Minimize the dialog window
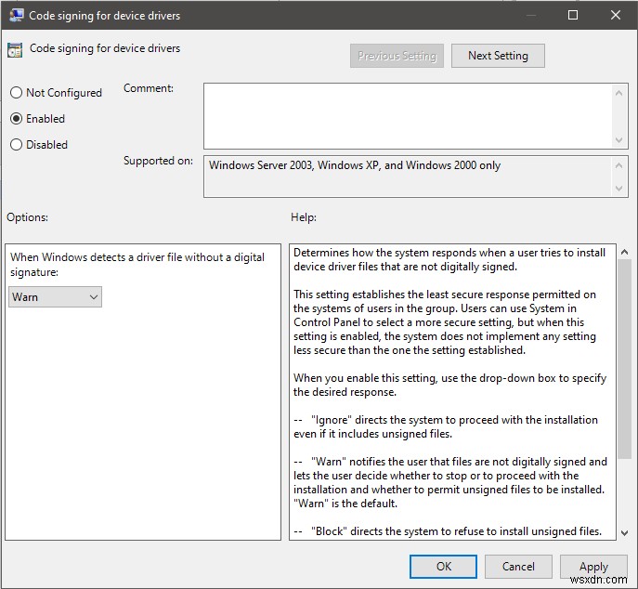 pyautogui.click(x=530, y=15)
